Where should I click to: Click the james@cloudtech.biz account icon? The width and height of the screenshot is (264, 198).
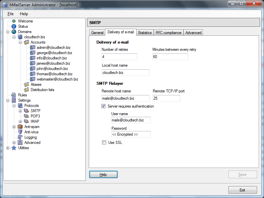pyautogui.click(x=33, y=63)
